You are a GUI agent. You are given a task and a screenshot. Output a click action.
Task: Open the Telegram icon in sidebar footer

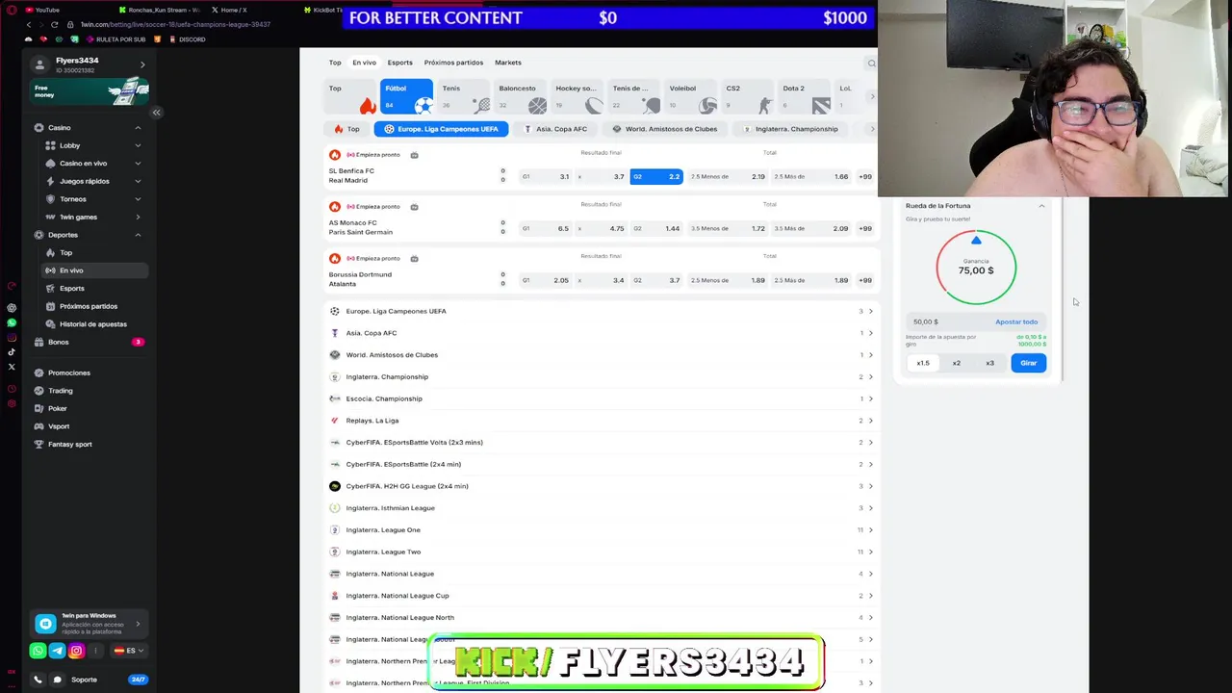click(57, 651)
